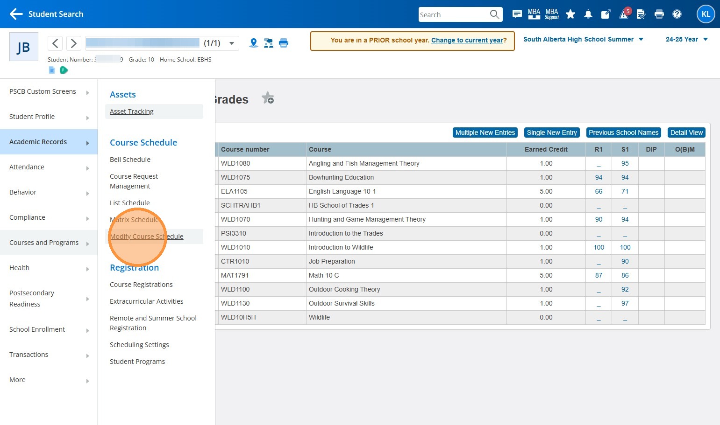This screenshot has height=425, width=720.
Task: Print student info using printer icon beside student name
Action: point(284,43)
